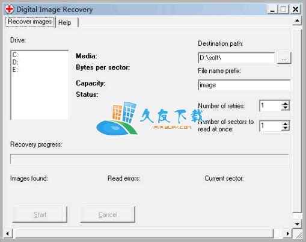Decrease number of sectors to read
306x242 pixels.
pyautogui.click(x=286, y=128)
